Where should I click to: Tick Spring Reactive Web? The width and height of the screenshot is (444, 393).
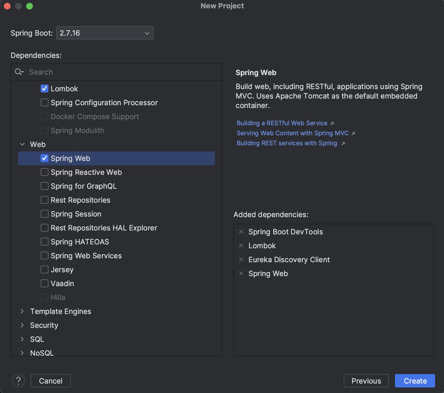pos(45,172)
